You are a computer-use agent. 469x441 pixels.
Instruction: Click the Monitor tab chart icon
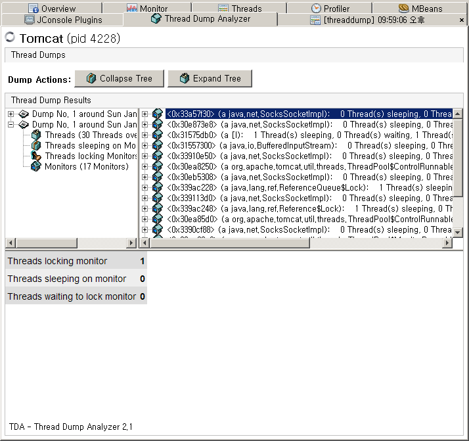(x=131, y=9)
